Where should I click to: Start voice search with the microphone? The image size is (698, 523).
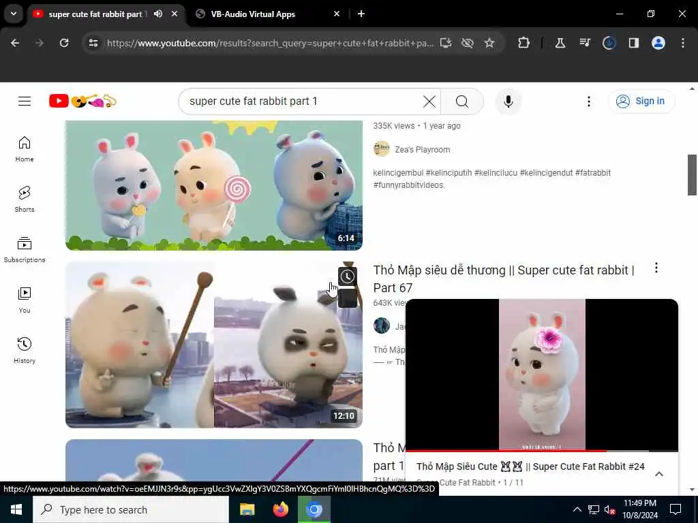coord(509,101)
